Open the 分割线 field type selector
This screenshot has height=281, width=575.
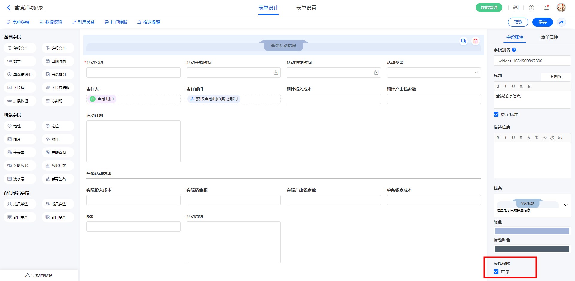[556, 77]
